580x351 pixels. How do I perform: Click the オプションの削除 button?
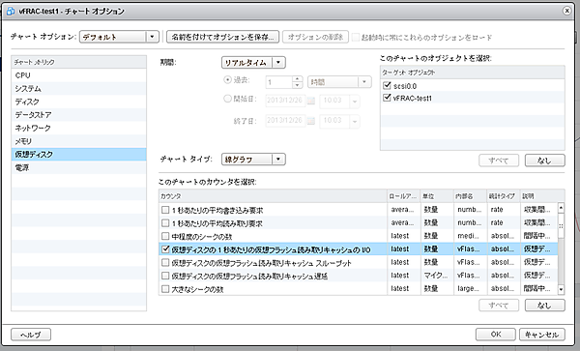pyautogui.click(x=315, y=37)
